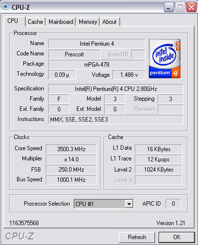
Task: Click the disabled maximize button
Action: tap(180, 7)
